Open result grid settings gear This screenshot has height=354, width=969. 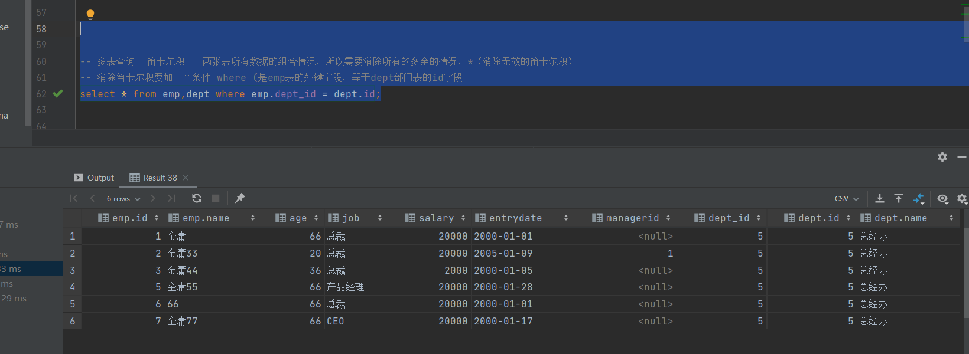pos(962,199)
